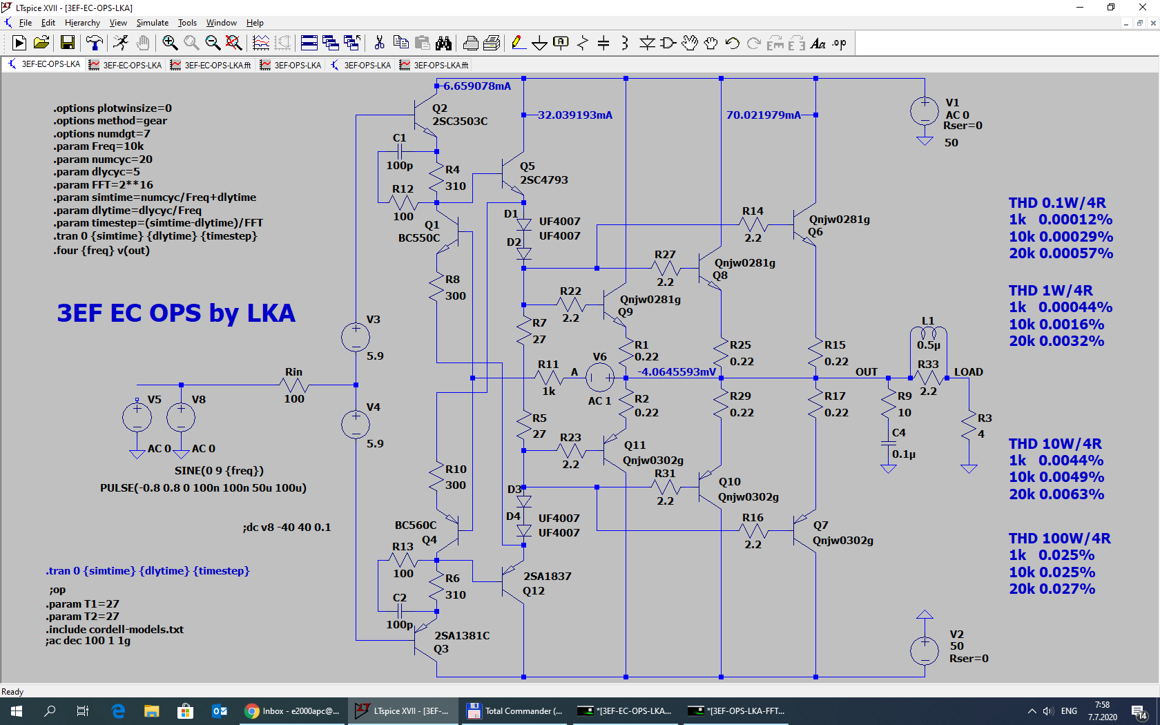Cascade windows icon in toolbar
Screen dimensions: 1160x725
point(331,43)
